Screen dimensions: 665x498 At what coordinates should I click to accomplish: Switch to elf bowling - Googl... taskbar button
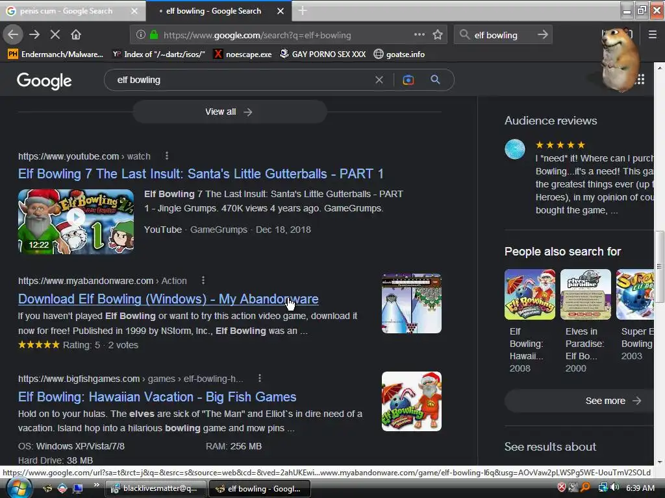click(260, 488)
